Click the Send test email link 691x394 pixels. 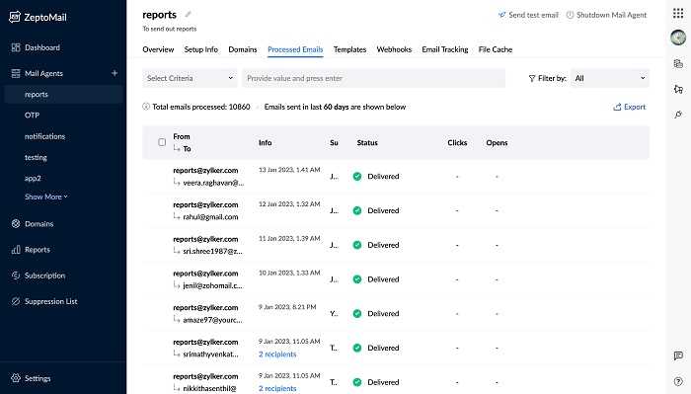point(534,15)
